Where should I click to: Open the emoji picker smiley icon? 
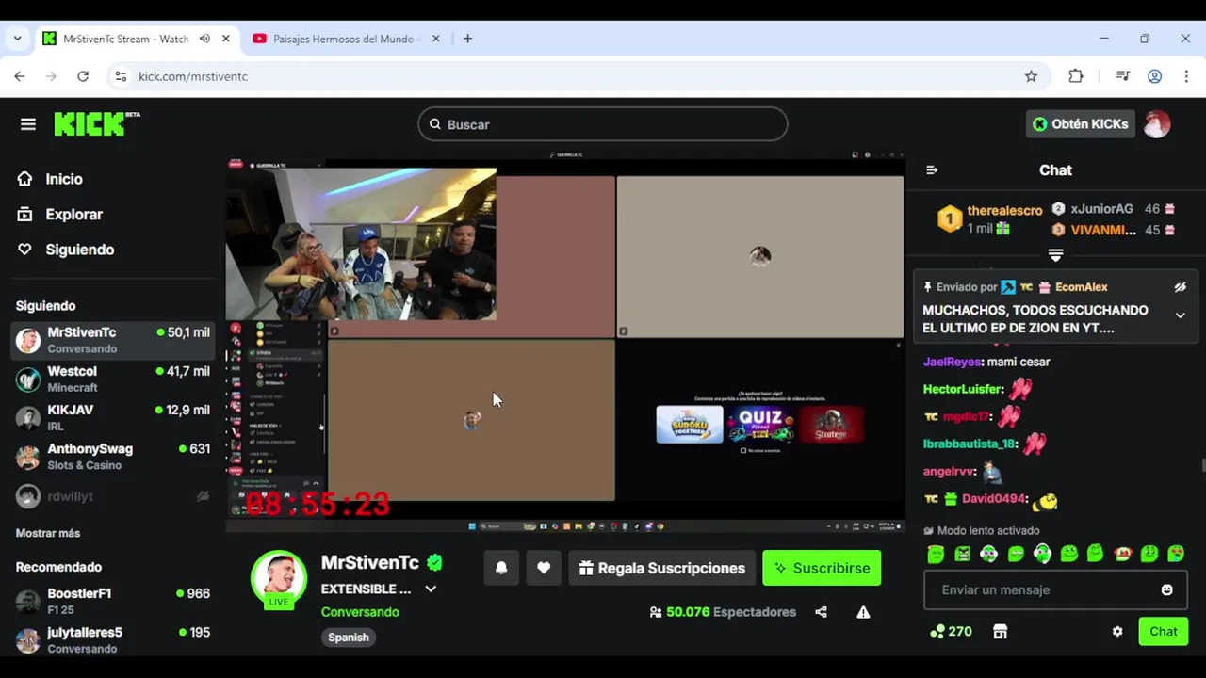tap(1166, 589)
